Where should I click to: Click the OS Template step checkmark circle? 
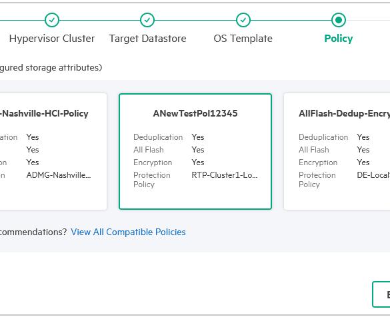point(243,20)
